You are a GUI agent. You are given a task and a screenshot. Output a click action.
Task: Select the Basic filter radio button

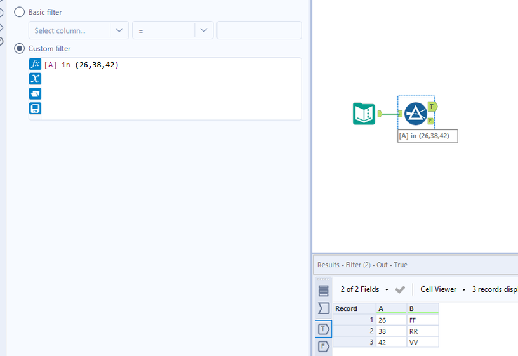point(19,12)
